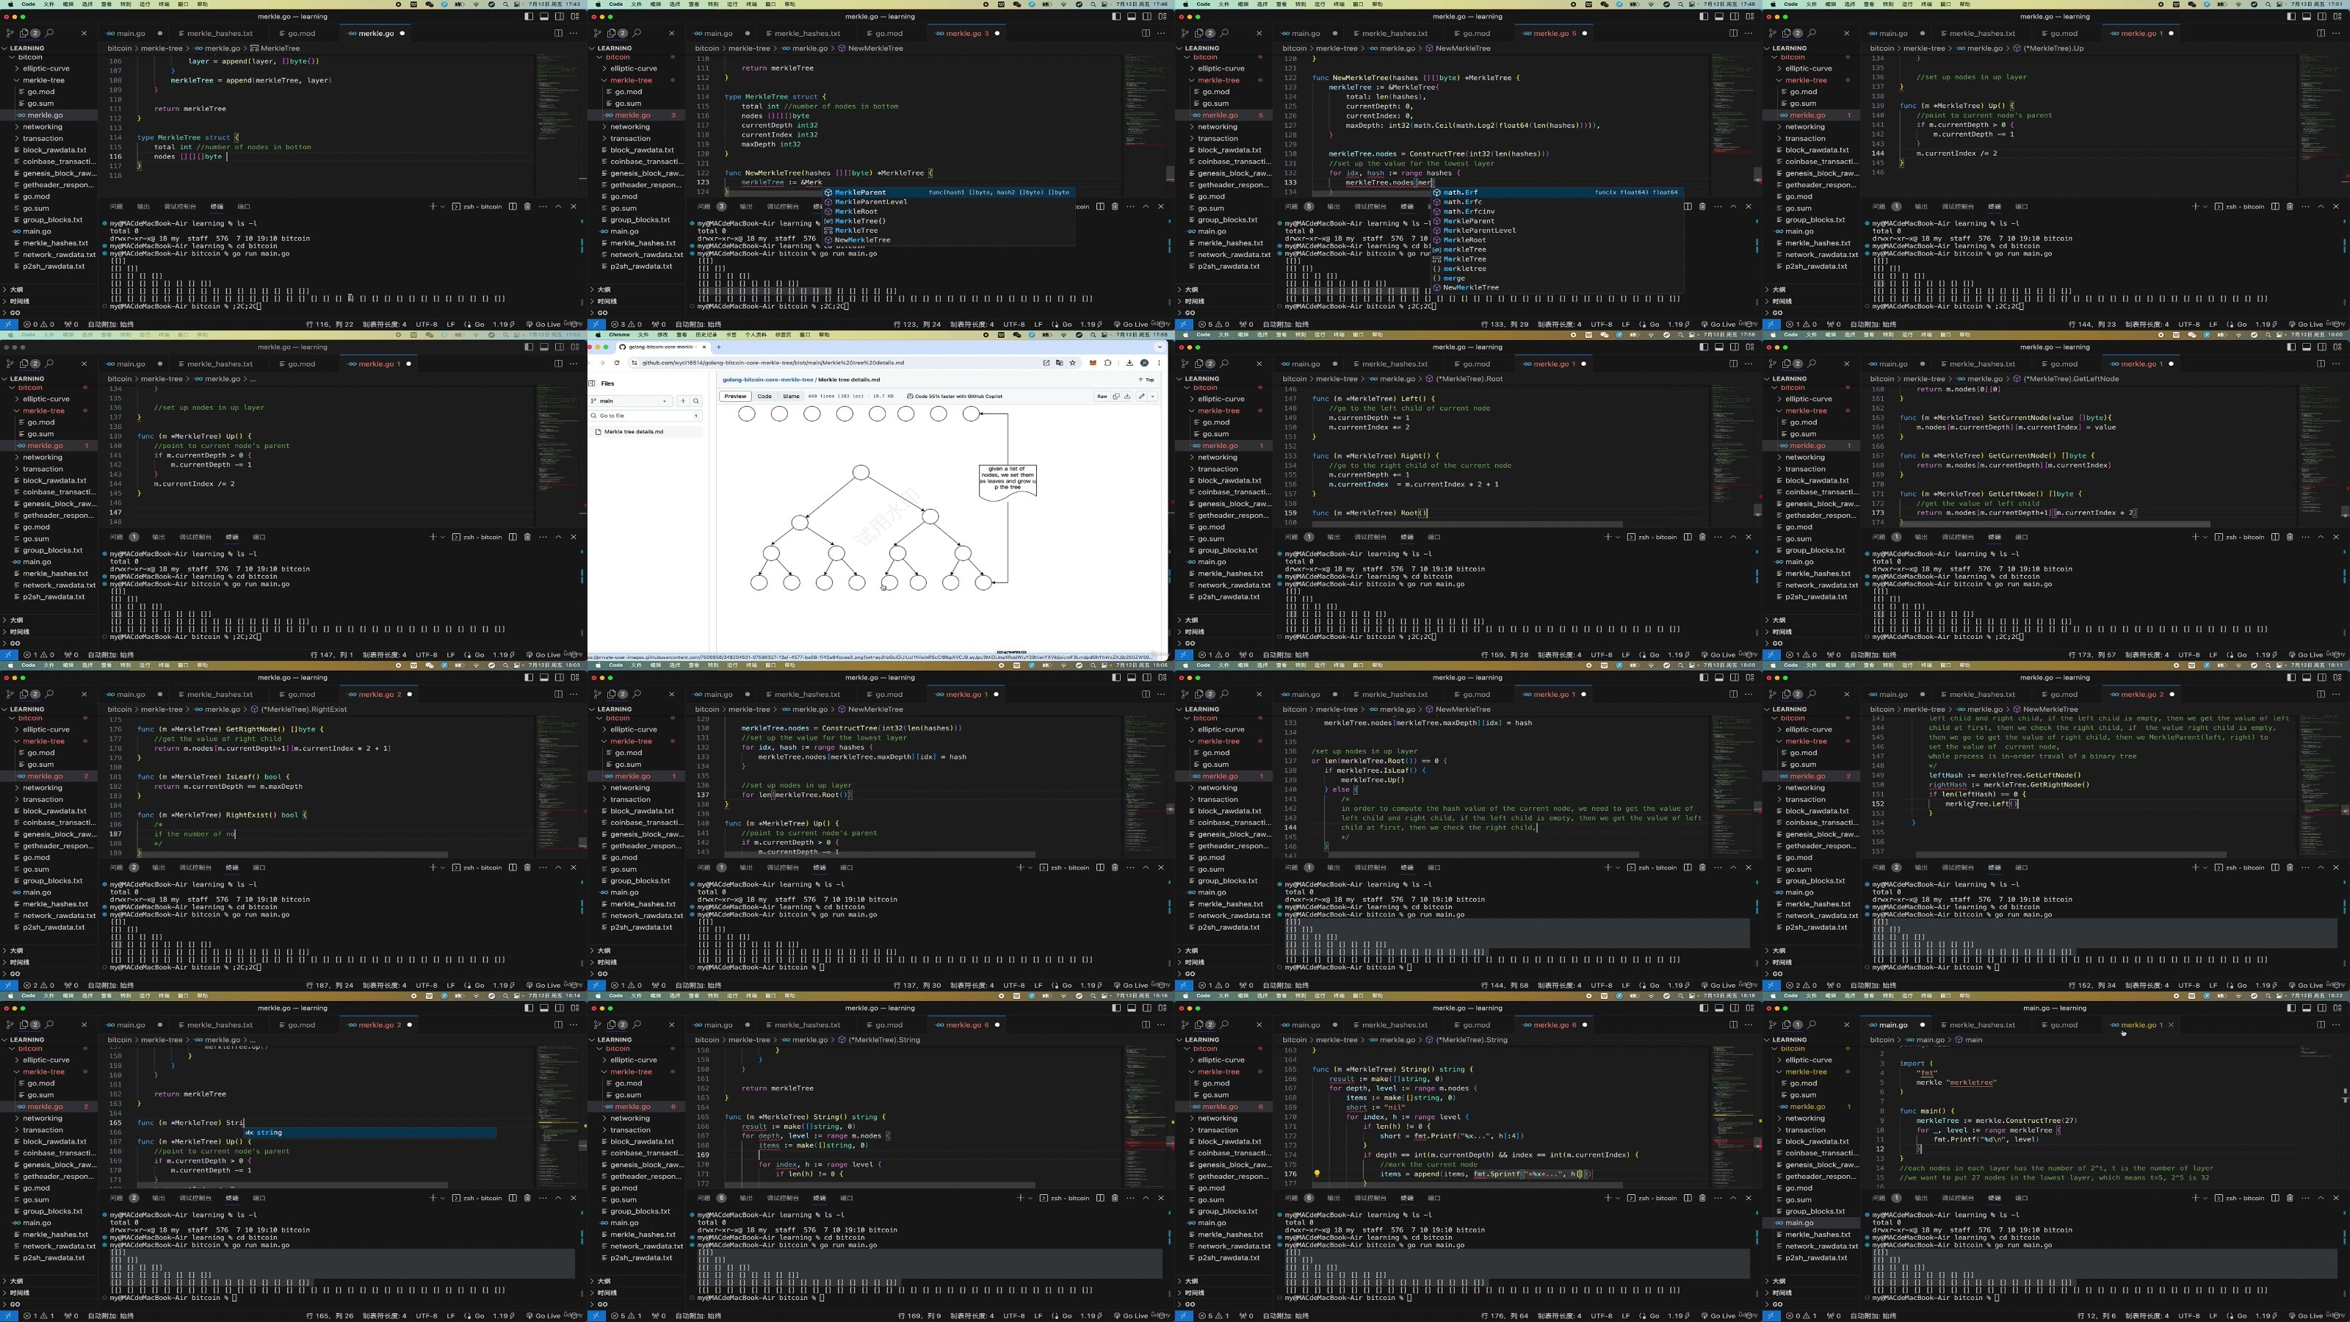This screenshot has height=1322, width=2350.
Task: Open Chrome's tab search chevron
Action: tap(1160, 347)
